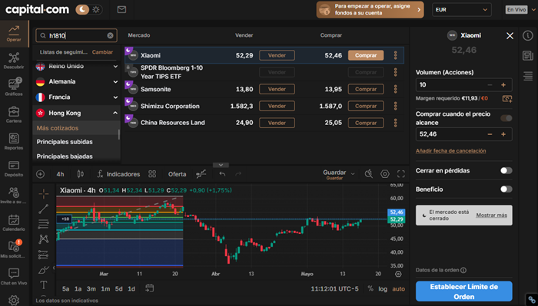Open the Descubrir section in sidebar

click(14, 61)
